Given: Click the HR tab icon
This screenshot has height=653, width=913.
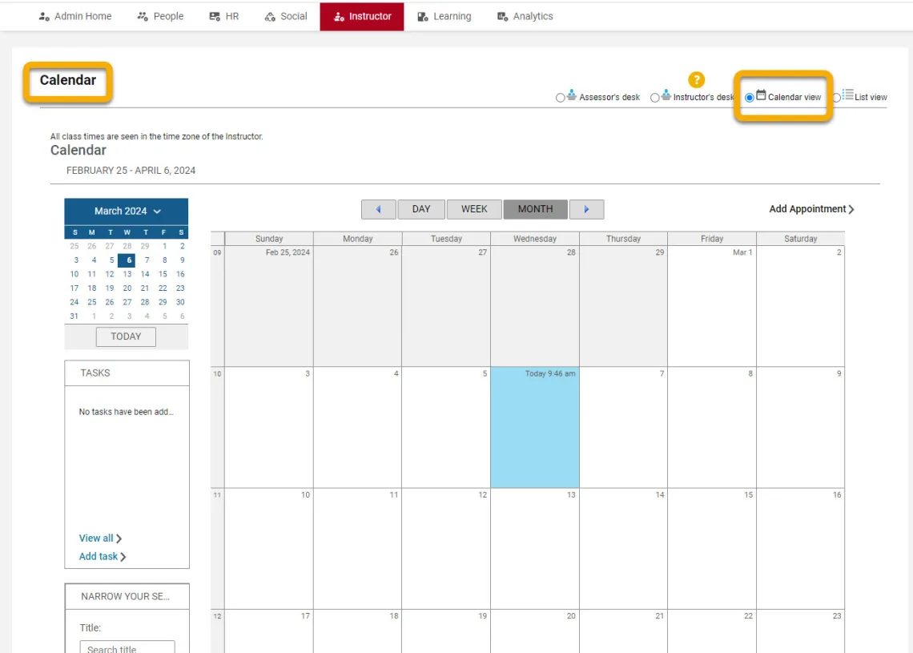Looking at the screenshot, I should [215, 16].
